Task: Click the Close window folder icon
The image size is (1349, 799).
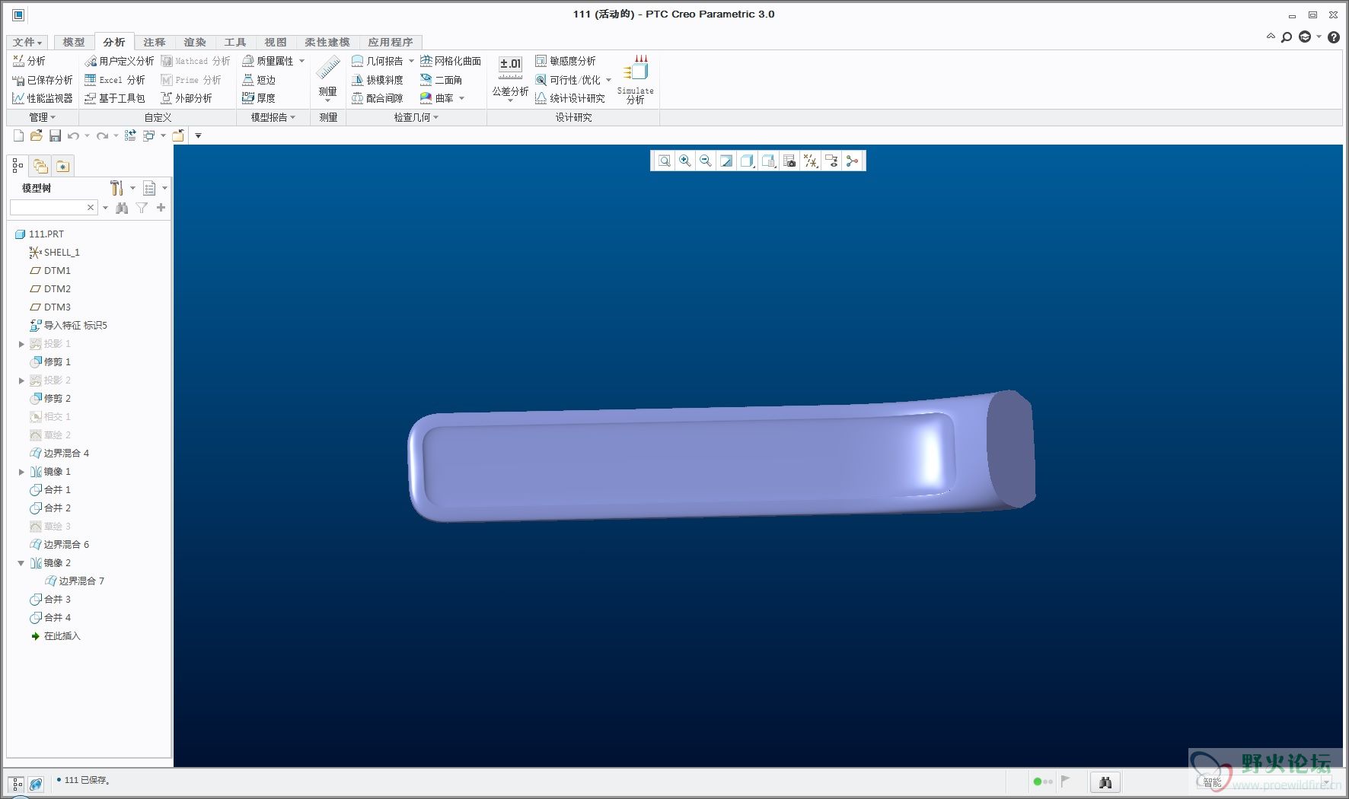Action: click(x=178, y=135)
